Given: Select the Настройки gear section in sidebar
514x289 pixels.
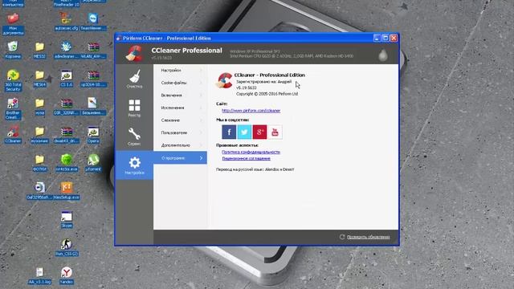Looking at the screenshot, I should pos(134,165).
